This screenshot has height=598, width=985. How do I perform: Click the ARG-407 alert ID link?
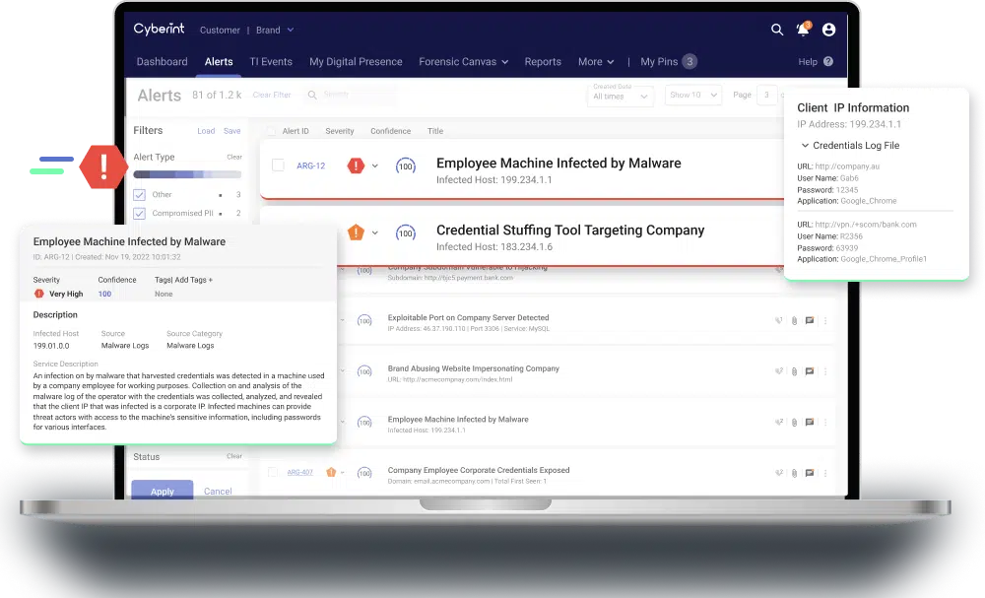point(299,472)
